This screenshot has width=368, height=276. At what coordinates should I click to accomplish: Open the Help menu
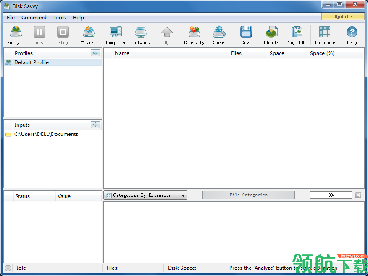coord(78,18)
